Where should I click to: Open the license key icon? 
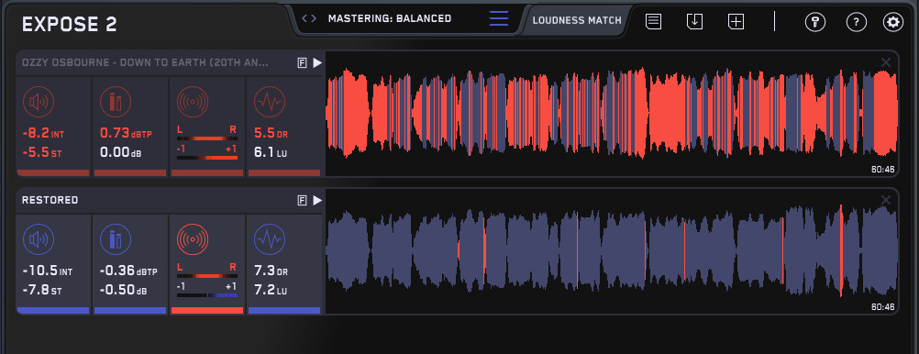click(x=814, y=22)
